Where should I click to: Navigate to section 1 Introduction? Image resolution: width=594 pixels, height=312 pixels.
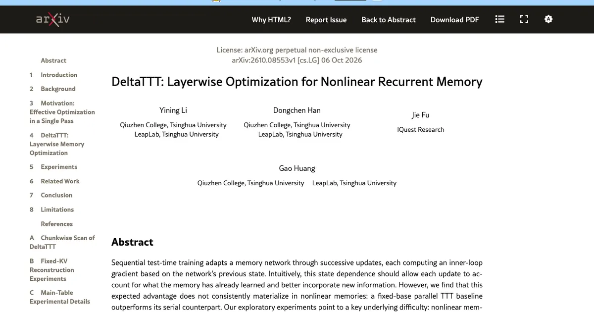pos(53,75)
